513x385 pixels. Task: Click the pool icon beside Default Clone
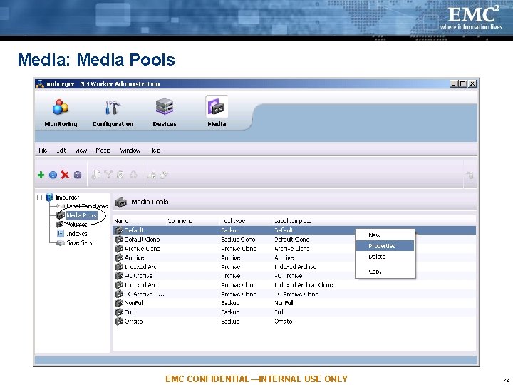coord(119,240)
